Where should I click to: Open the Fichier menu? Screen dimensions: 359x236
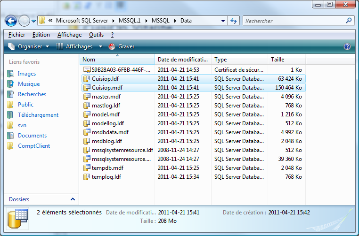[16, 35]
